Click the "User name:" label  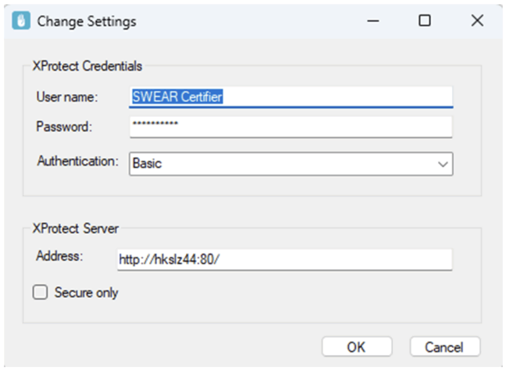pos(67,97)
